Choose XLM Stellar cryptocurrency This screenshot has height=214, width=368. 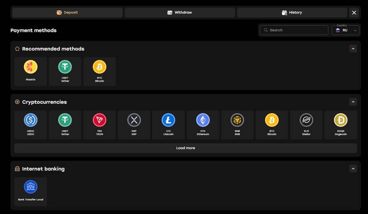(306, 124)
